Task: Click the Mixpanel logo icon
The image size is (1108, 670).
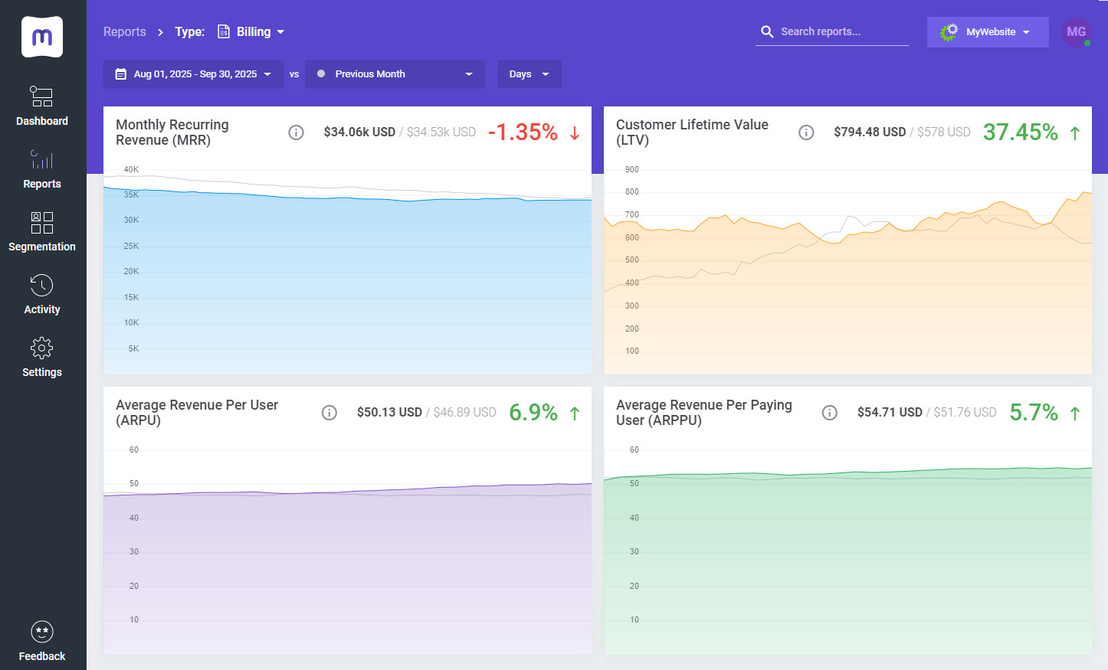Action: 42,36
